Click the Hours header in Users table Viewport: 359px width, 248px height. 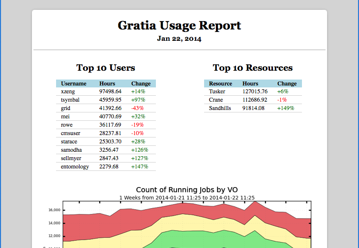[107, 83]
